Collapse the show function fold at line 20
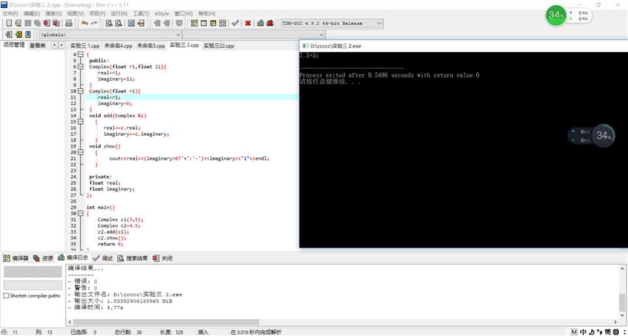 click(80, 152)
